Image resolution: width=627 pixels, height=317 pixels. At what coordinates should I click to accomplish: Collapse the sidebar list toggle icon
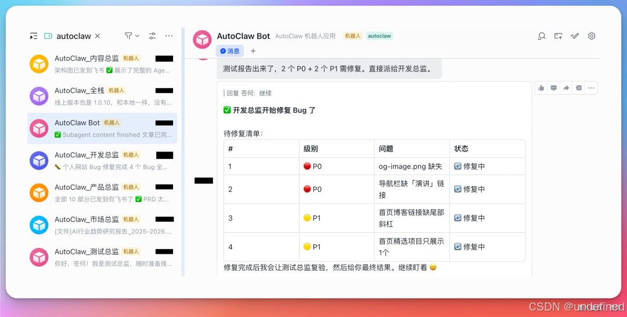click(x=34, y=36)
